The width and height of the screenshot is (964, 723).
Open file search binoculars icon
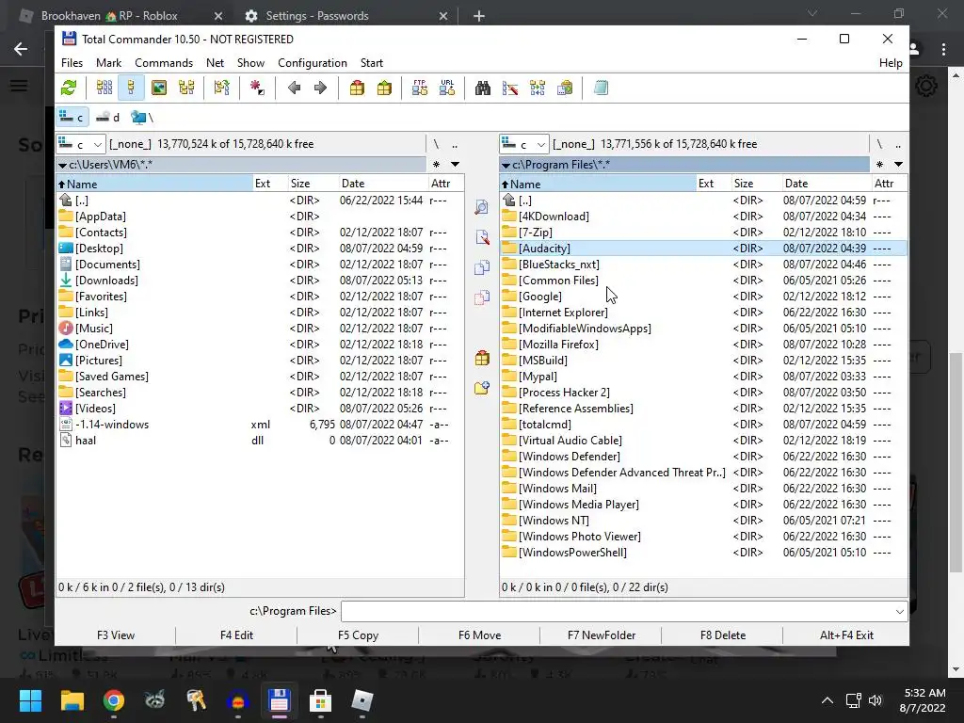tap(483, 88)
